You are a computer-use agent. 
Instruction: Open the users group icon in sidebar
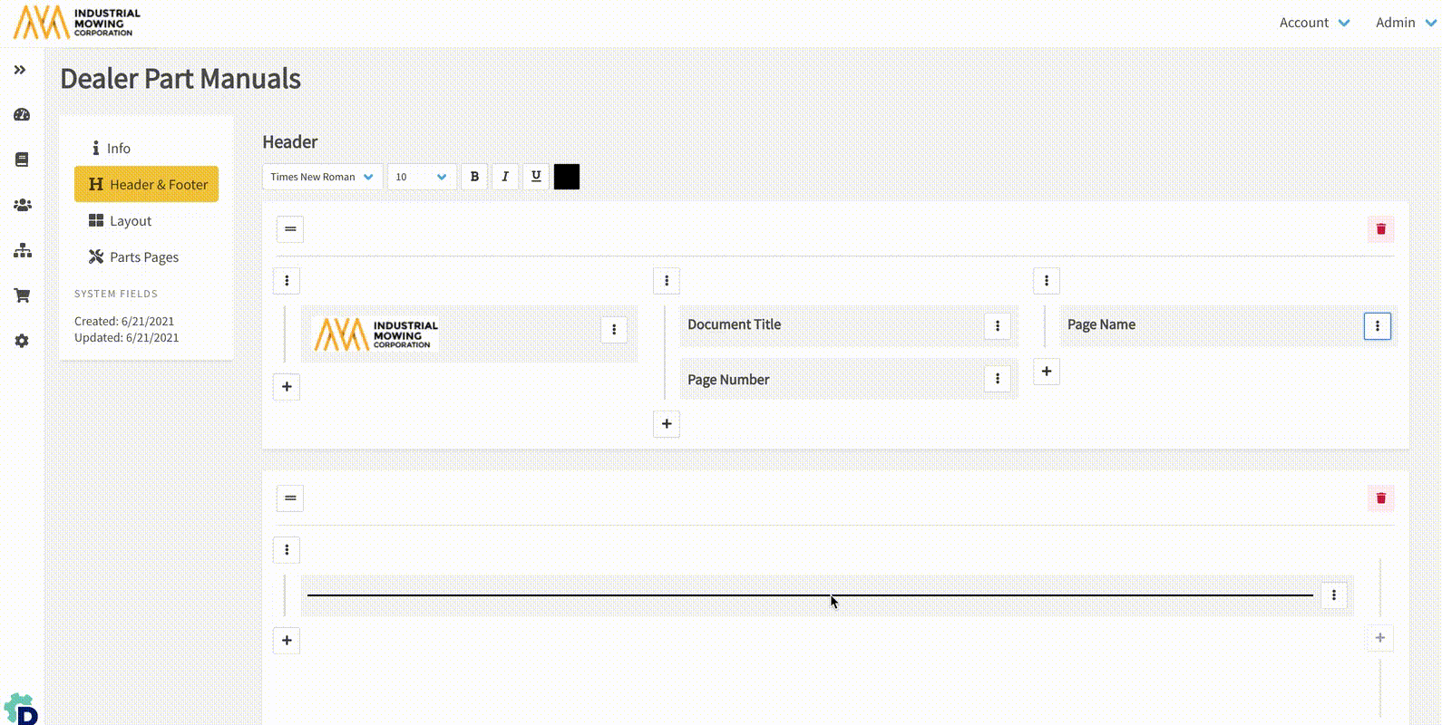click(22, 206)
